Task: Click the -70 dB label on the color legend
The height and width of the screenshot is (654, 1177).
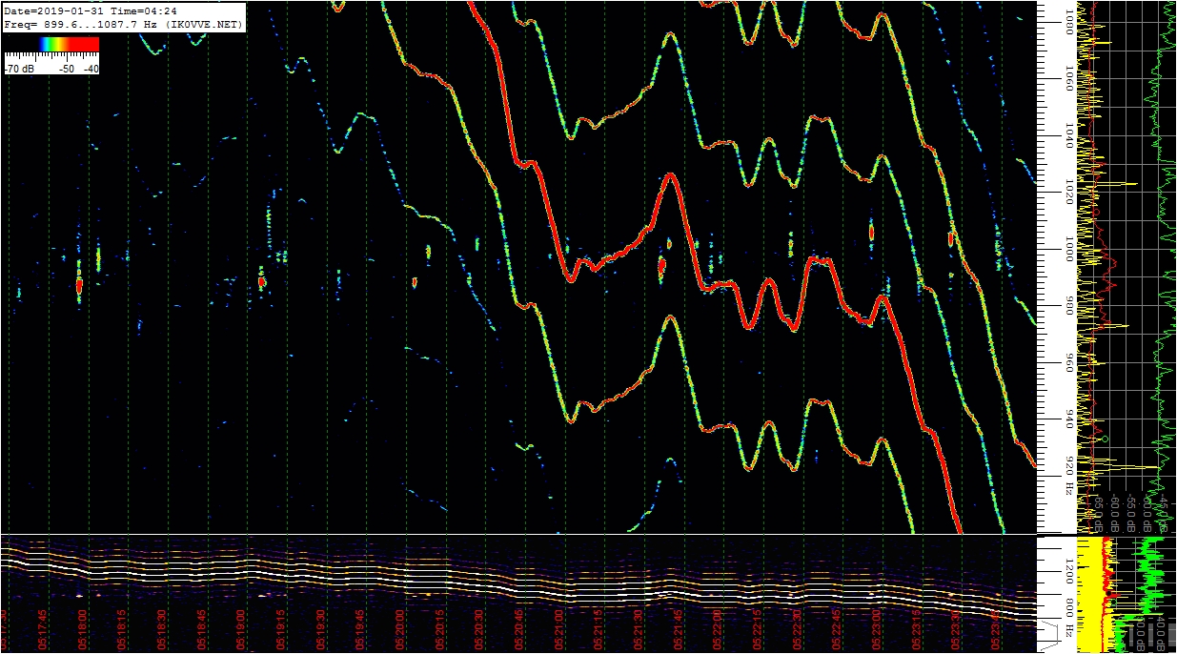Action: [x=21, y=69]
